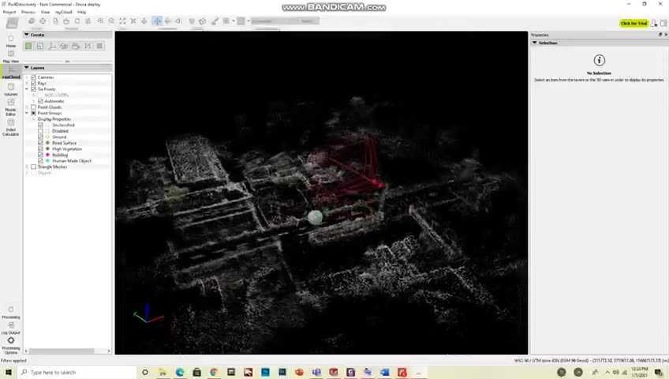Open the Windows Start menu

(x=9, y=372)
